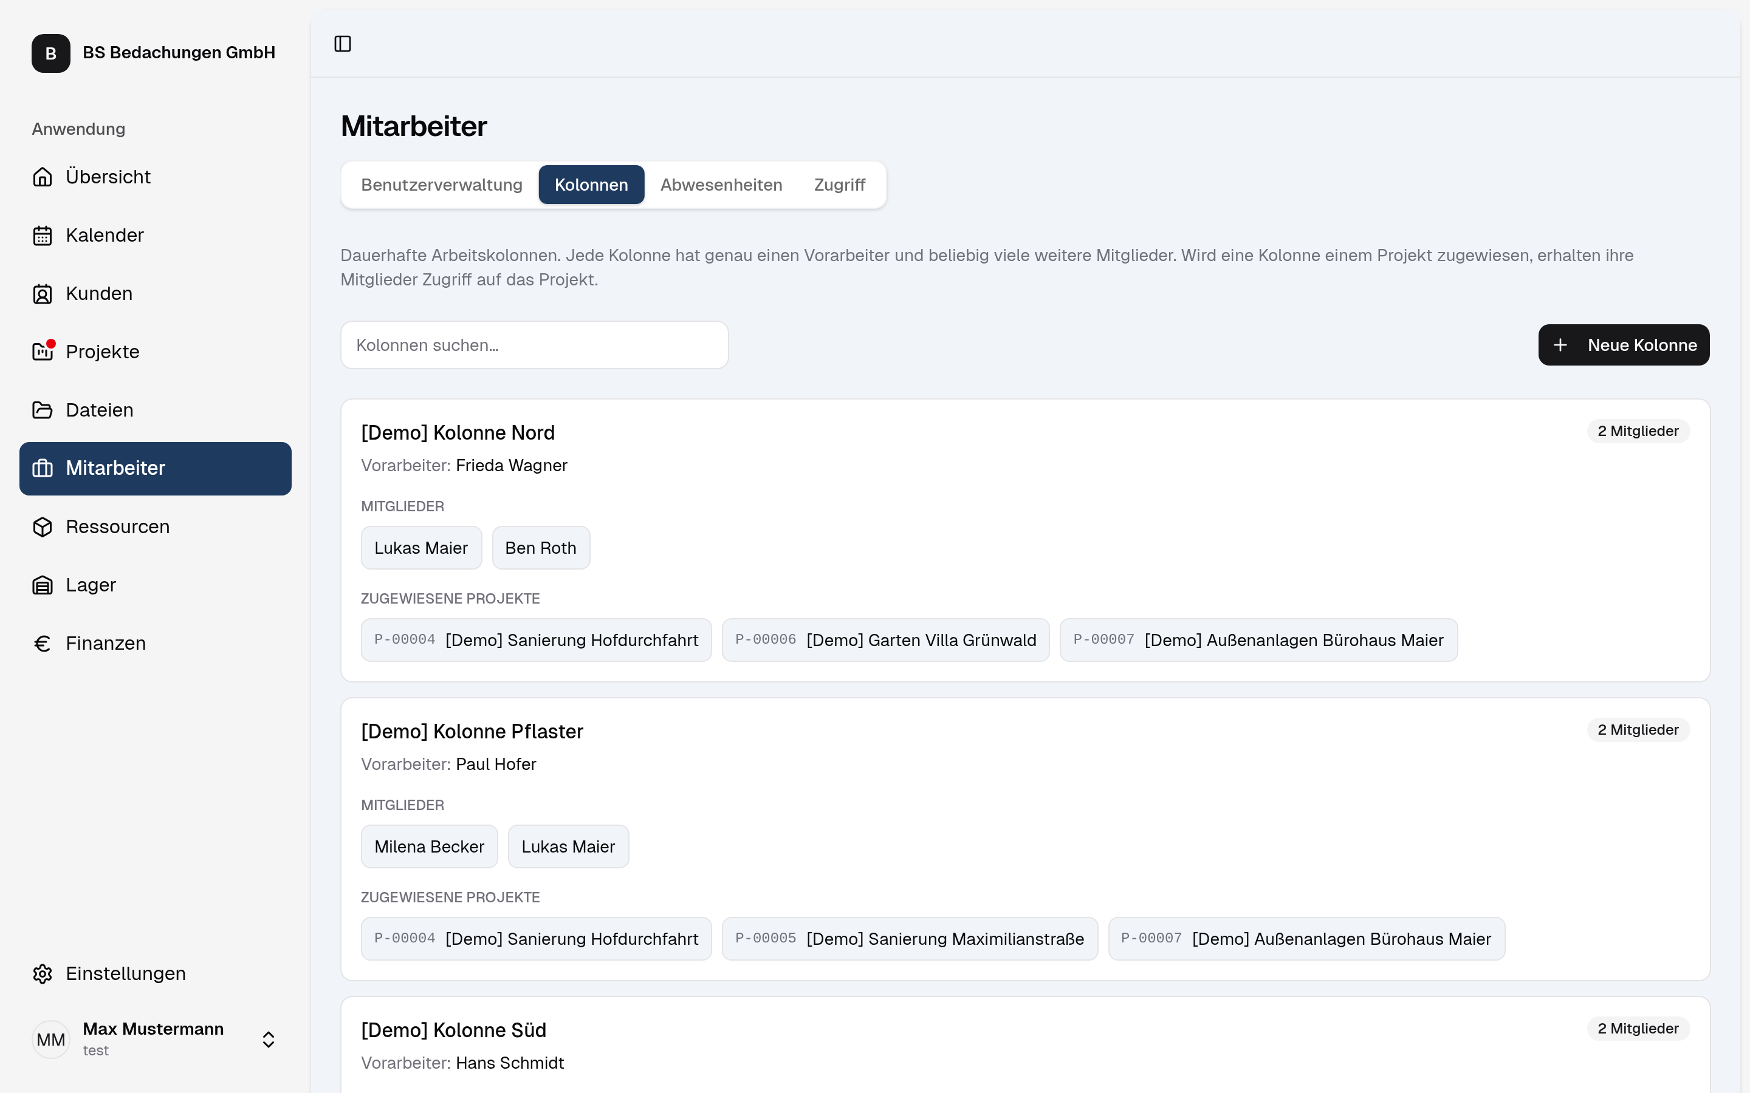Click Lukas Maier chip in Kolonne Nord

(421, 548)
